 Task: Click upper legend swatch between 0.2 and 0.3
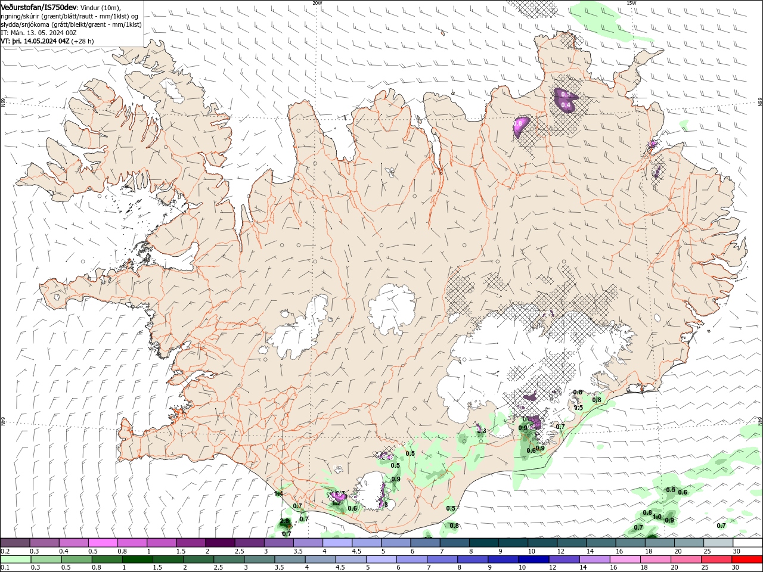point(15,543)
